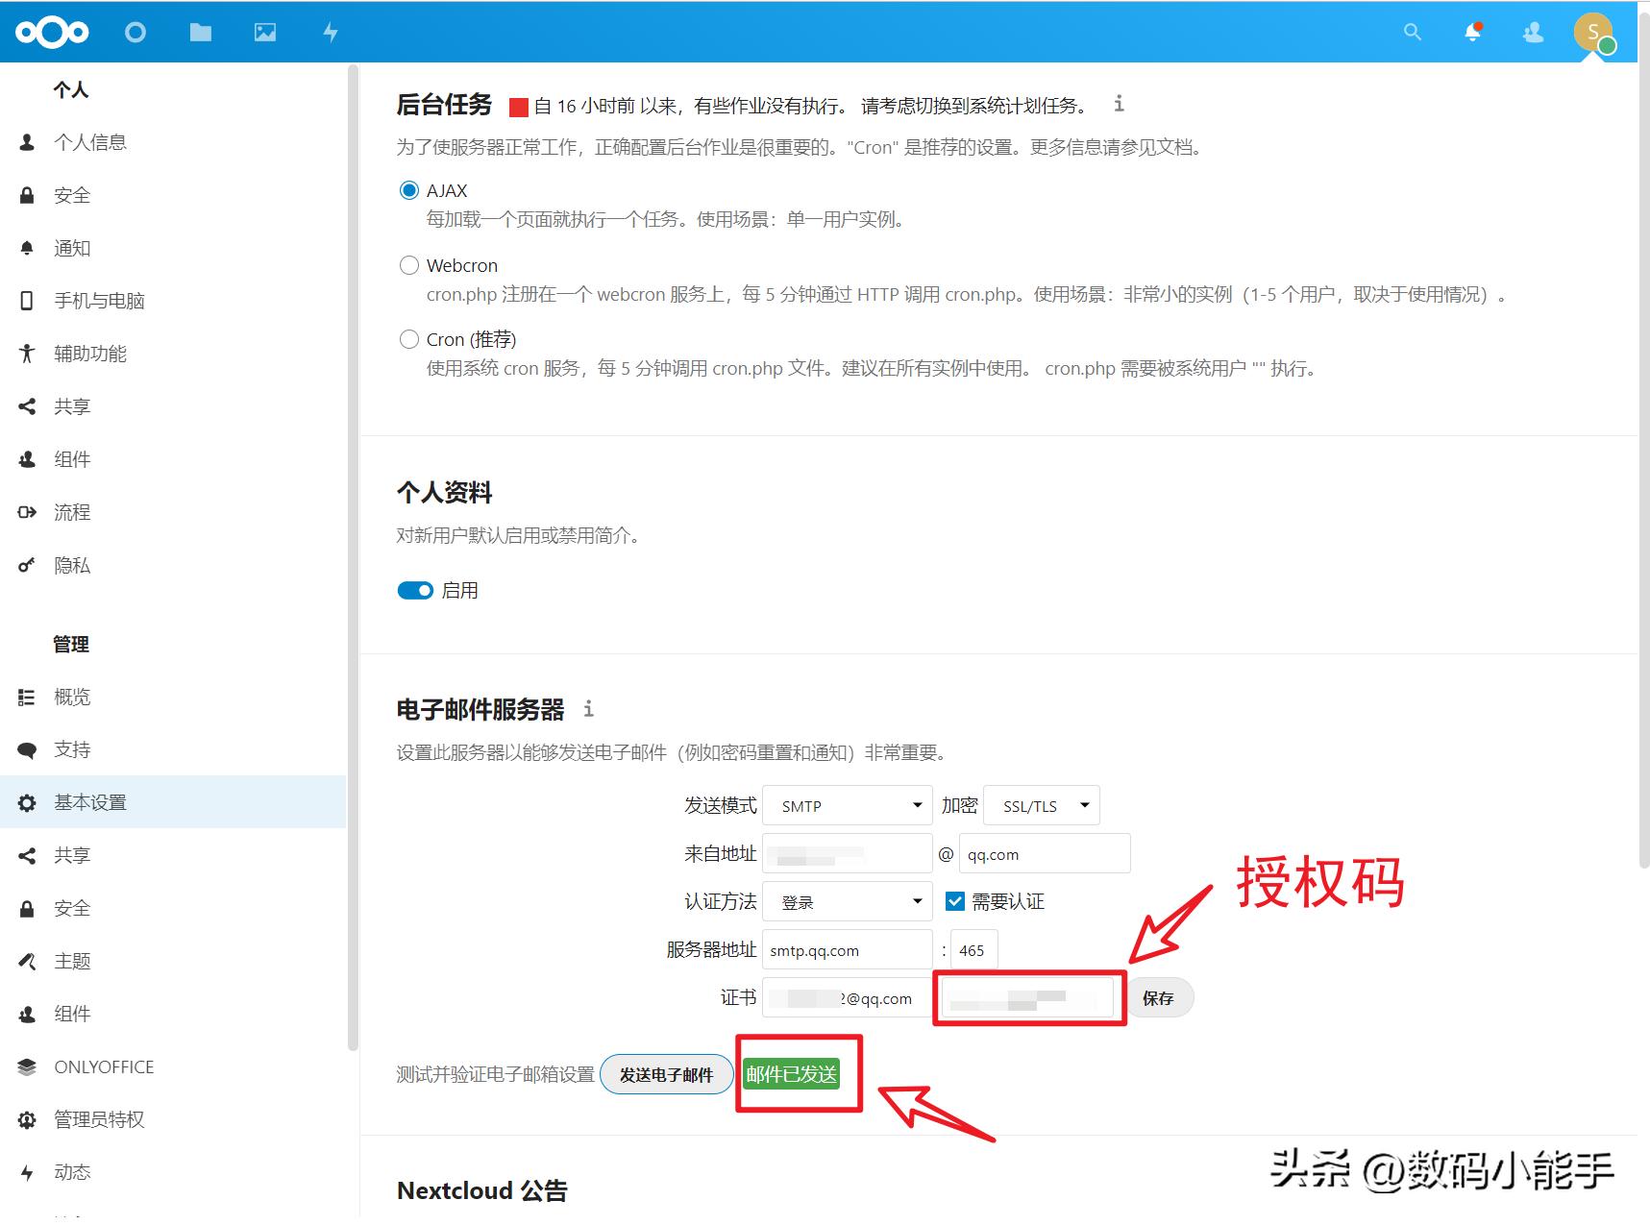Open the notifications bell icon
The height and width of the screenshot is (1225, 1650).
click(x=1472, y=32)
